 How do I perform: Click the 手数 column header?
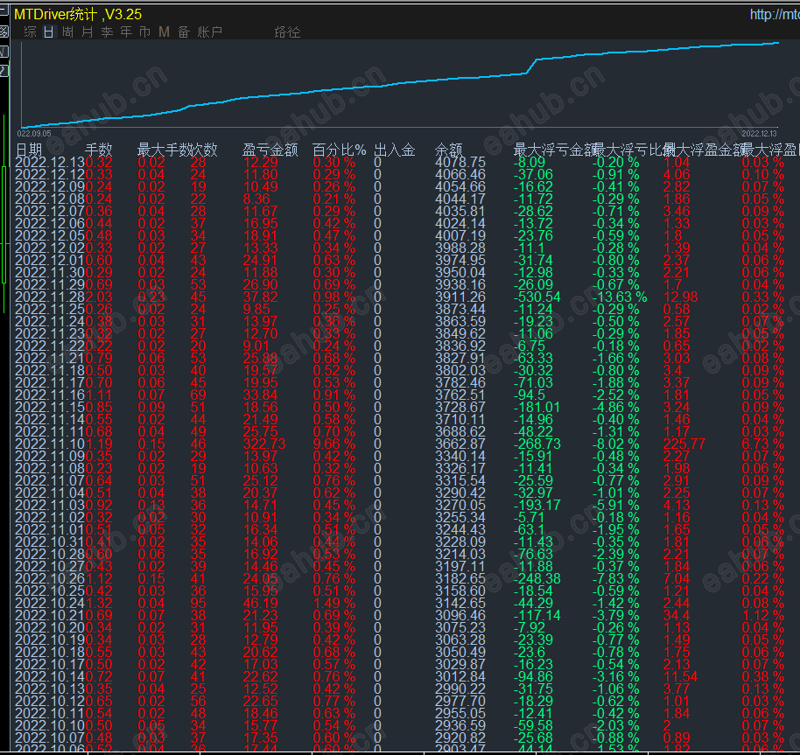[x=99, y=150]
